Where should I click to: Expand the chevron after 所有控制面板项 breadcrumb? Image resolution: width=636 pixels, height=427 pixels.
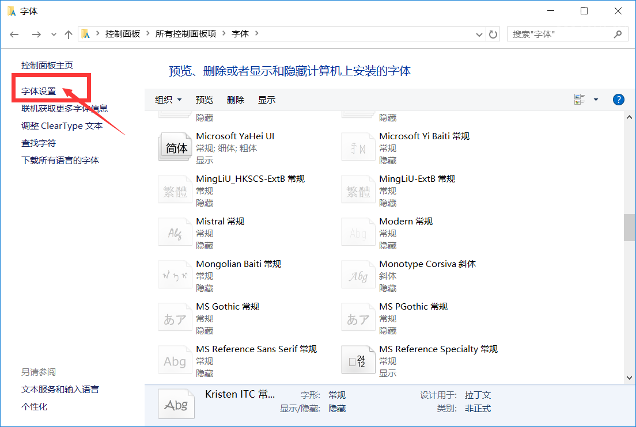pyautogui.click(x=224, y=33)
